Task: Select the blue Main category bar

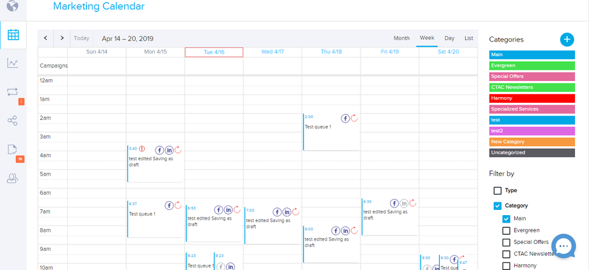Action: tap(532, 55)
